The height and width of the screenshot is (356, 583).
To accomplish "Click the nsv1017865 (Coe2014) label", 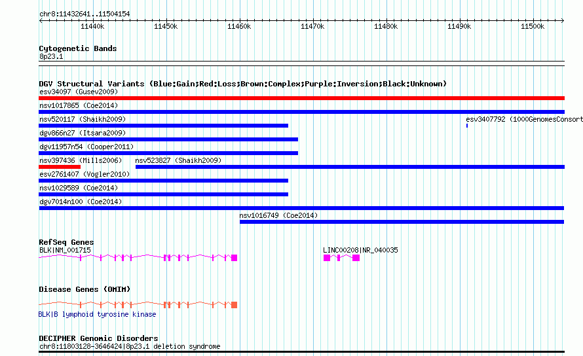I will 79,105.
